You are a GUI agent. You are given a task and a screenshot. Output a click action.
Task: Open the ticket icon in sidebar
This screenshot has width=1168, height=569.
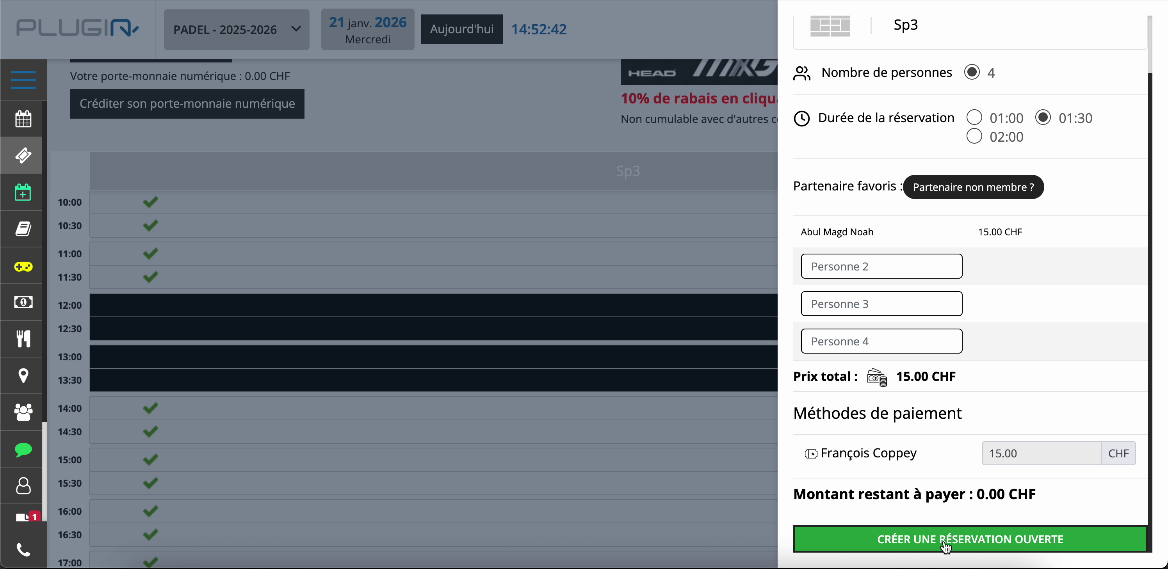tap(23, 155)
